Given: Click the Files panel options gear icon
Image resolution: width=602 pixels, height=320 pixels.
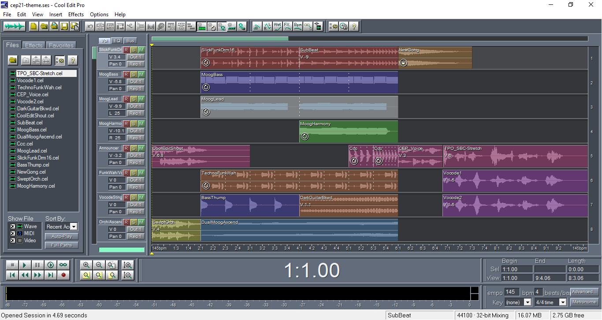Looking at the screenshot, I should click(x=59, y=60).
